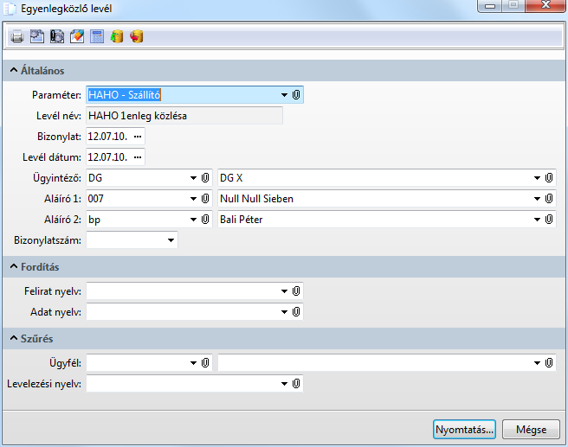Viewport: 568px width, 447px height.
Task: Click the paperclip next to DG X name
Action: pos(549,177)
